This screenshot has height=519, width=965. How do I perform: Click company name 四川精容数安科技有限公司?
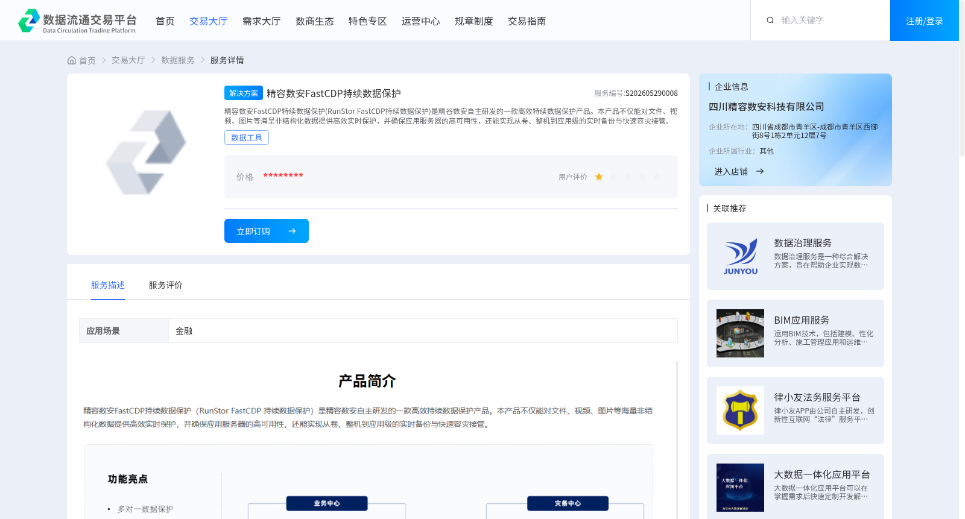tap(766, 107)
